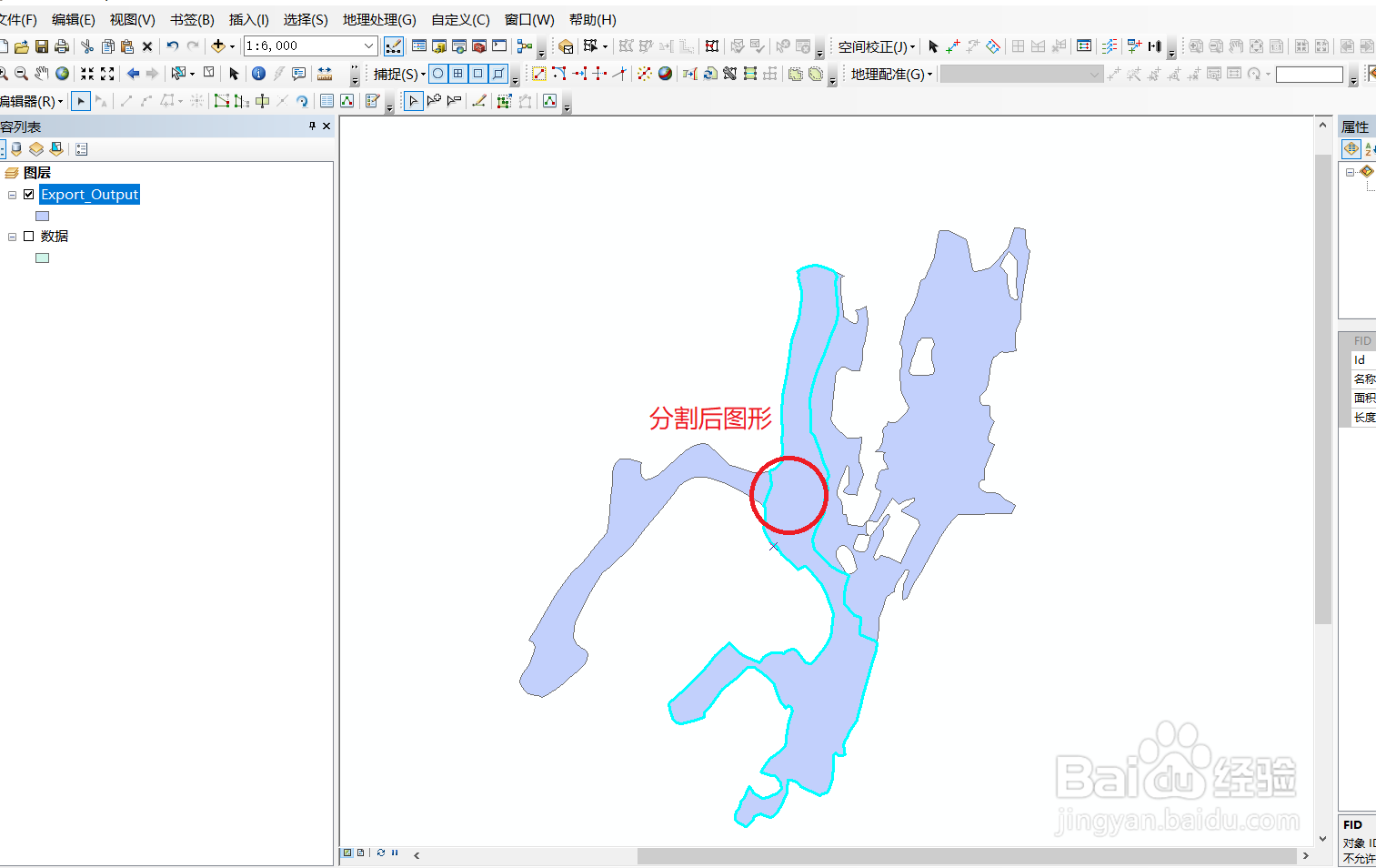The height and width of the screenshot is (868, 1376).
Task: Open the 捕捉(S) snapping dropdown
Action: pyautogui.click(x=399, y=74)
